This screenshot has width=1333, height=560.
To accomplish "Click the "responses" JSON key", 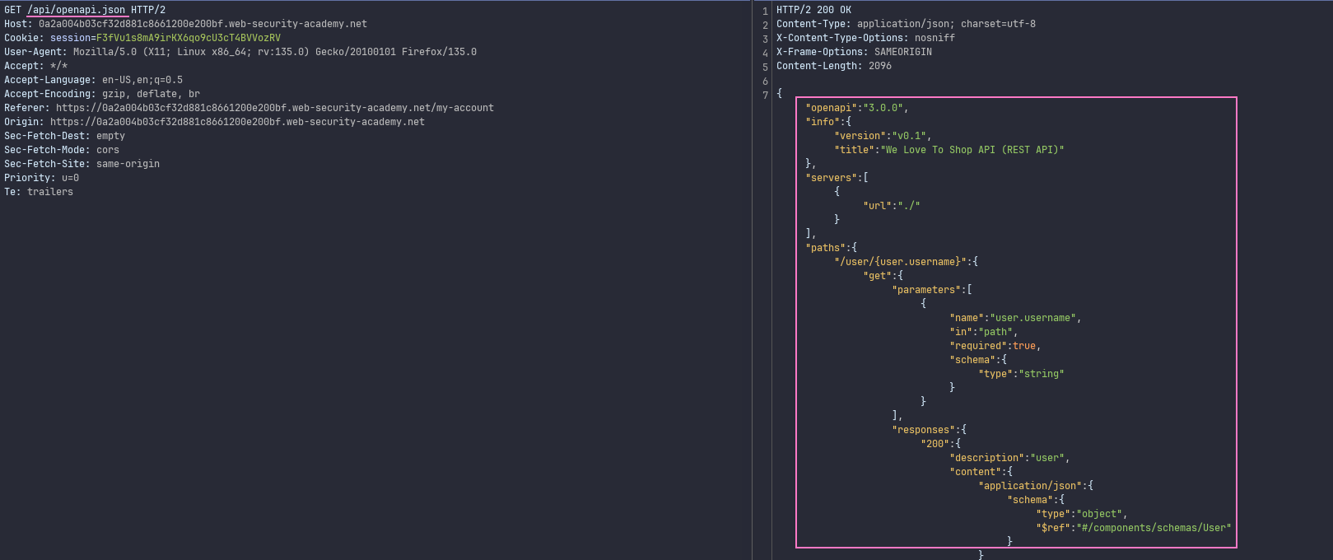I will (926, 430).
